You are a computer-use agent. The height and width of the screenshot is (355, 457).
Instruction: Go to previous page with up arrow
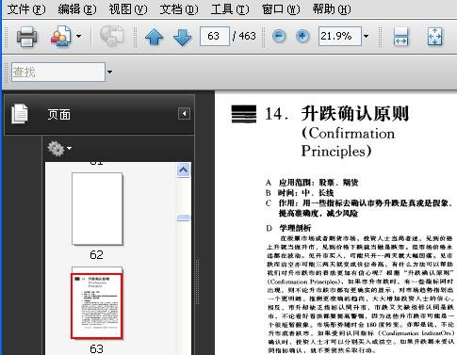coord(155,37)
